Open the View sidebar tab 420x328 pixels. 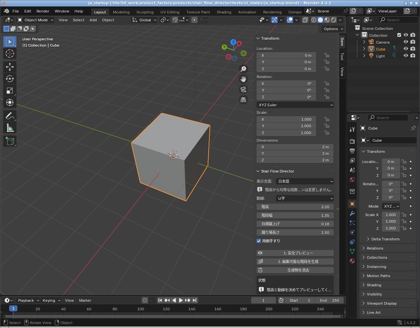click(x=342, y=71)
